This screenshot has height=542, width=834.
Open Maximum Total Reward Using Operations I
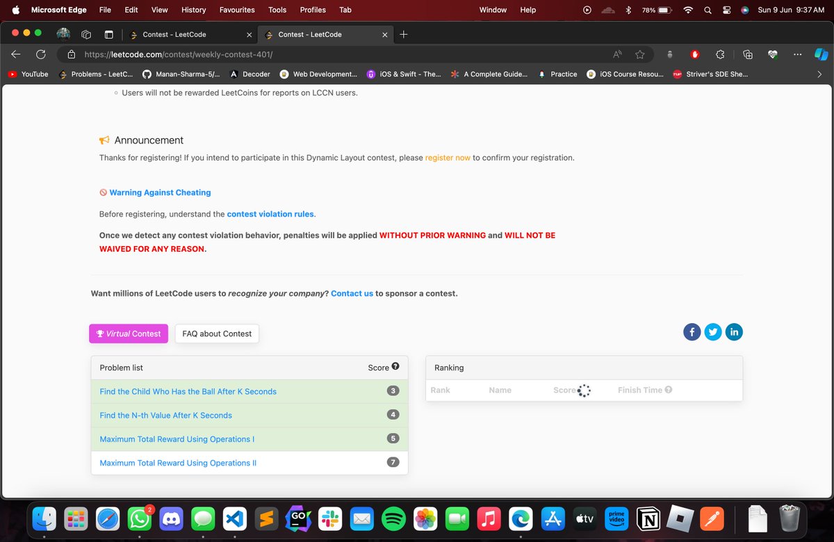click(177, 439)
